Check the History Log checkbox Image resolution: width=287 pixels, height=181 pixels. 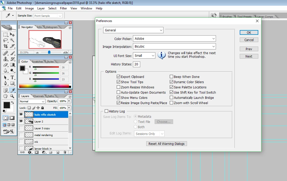106,111
